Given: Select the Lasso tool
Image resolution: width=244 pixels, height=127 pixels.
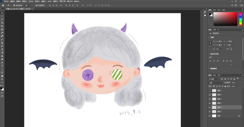Looking at the screenshot, I should coord(2,20).
